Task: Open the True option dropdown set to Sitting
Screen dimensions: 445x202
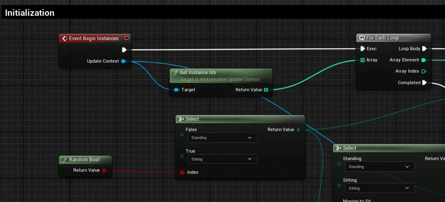Action: point(222,159)
